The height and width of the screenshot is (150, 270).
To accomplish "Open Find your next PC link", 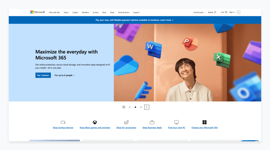I will click(x=177, y=128).
